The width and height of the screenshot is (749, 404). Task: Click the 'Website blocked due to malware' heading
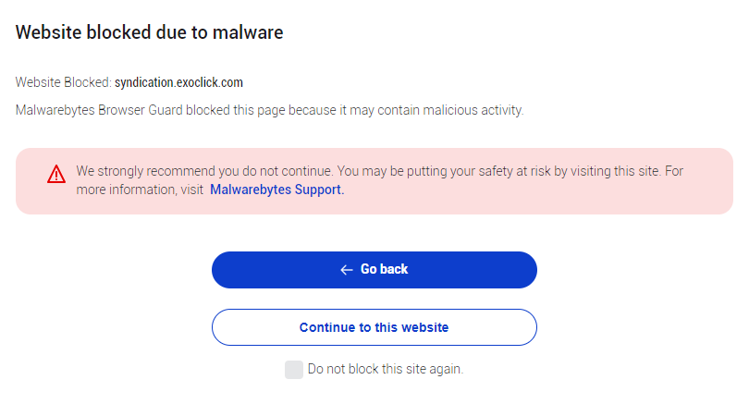tap(149, 32)
